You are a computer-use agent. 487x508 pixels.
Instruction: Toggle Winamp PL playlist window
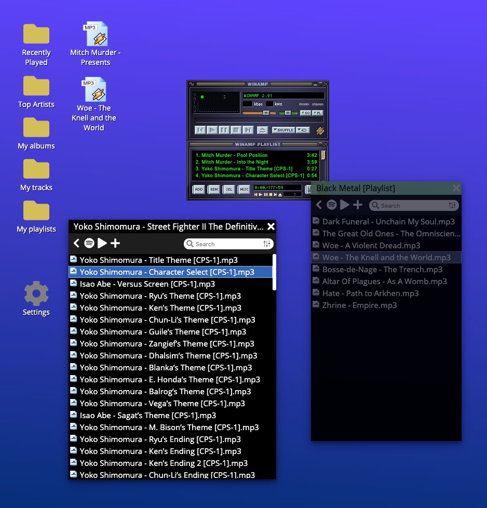click(318, 113)
